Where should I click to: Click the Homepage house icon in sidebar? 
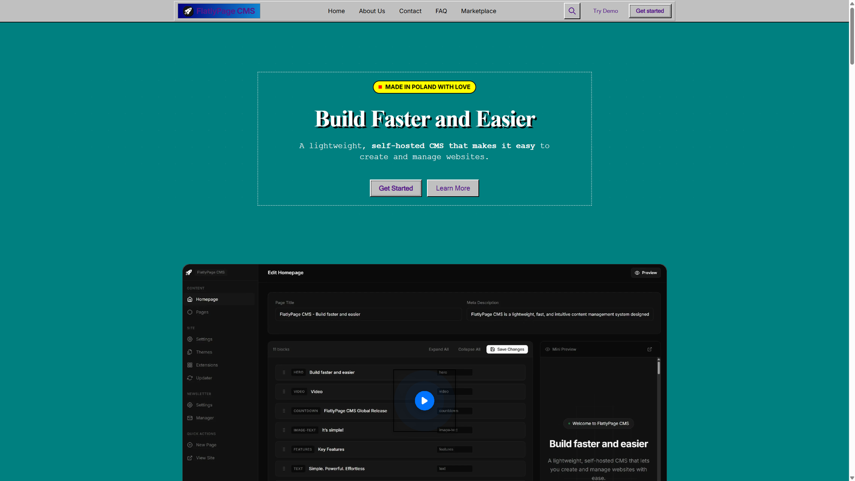pos(190,299)
